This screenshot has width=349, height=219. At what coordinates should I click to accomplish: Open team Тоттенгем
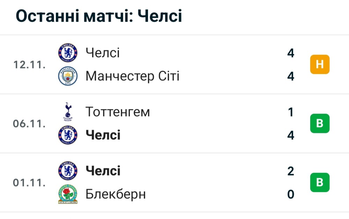(x=118, y=112)
